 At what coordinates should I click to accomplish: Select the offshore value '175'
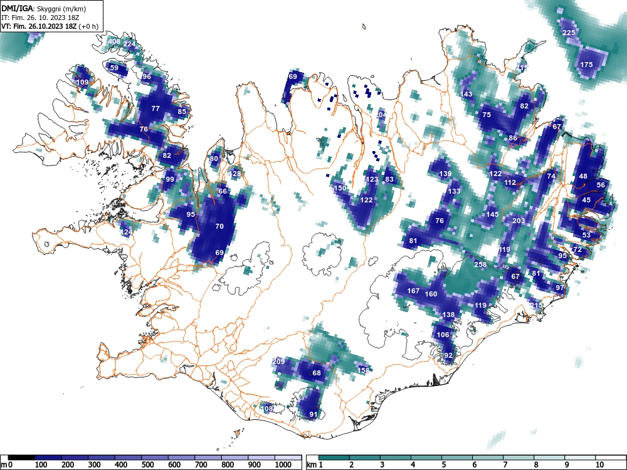(587, 65)
